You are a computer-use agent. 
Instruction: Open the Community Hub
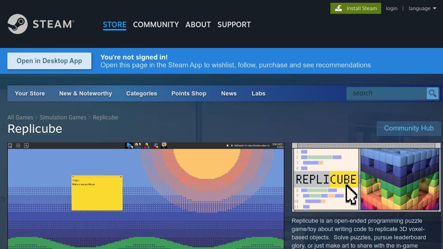click(x=408, y=128)
